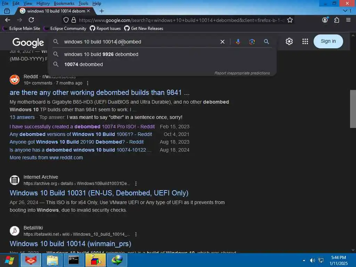Open the History menu
356x267 pixels.
pyautogui.click(x=43, y=3)
